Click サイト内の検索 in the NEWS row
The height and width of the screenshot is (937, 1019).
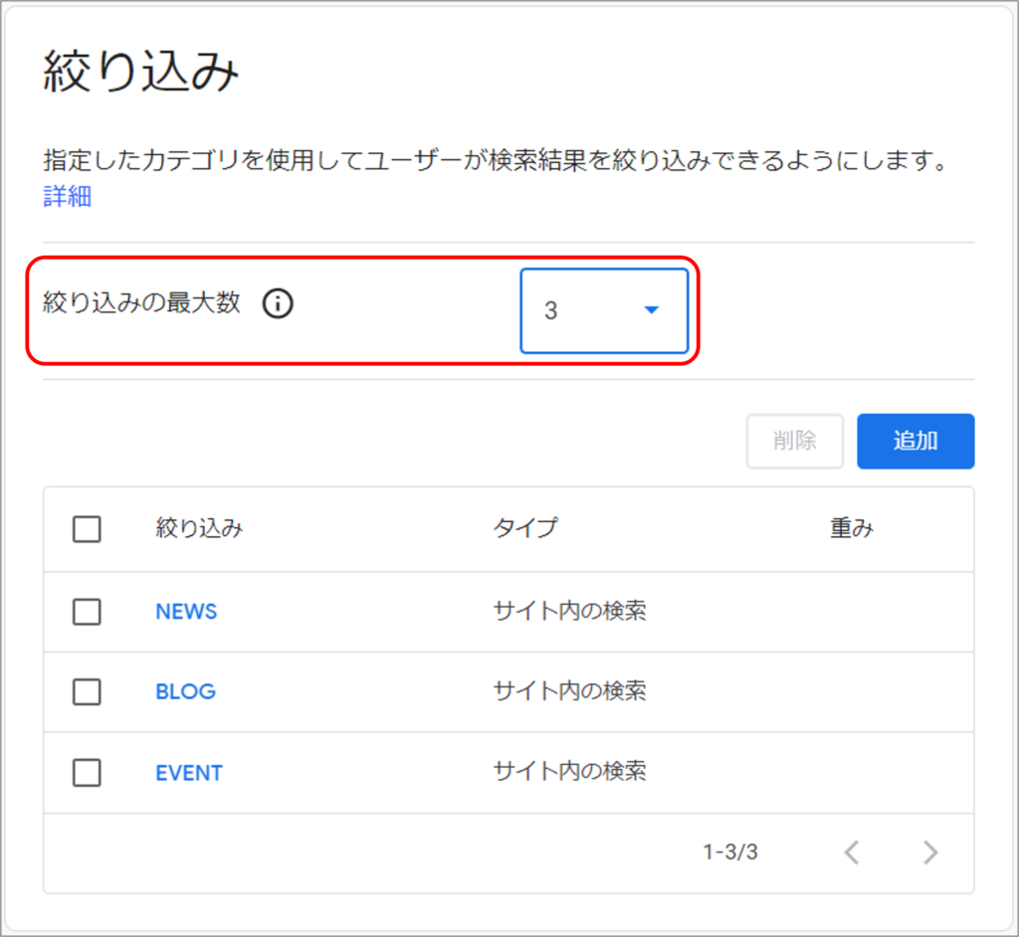pos(569,611)
